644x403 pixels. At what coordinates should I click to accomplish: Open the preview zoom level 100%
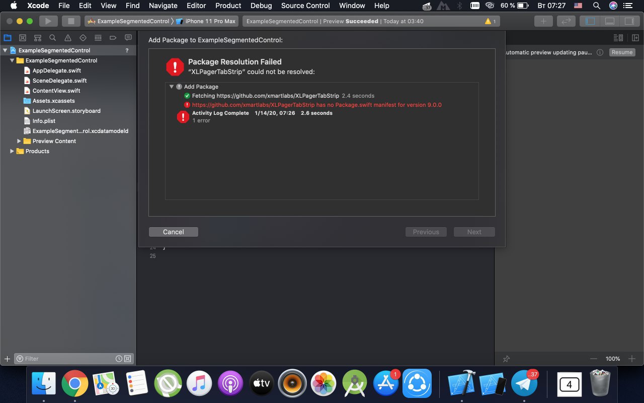coord(613,359)
